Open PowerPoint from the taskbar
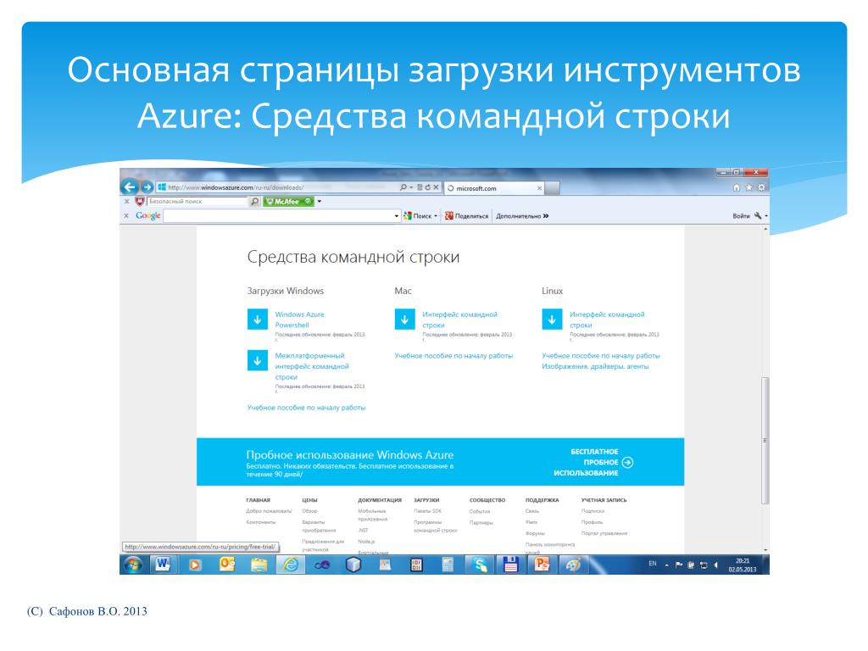This screenshot has height=651, width=868. tap(542, 565)
